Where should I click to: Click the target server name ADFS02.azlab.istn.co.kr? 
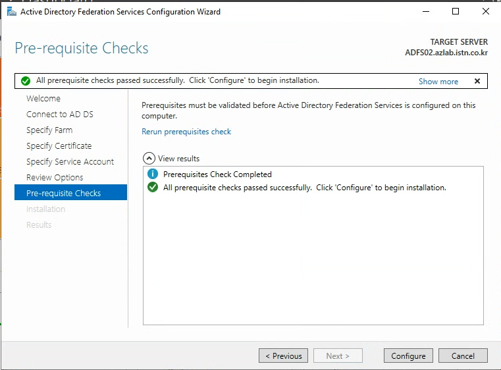point(446,53)
